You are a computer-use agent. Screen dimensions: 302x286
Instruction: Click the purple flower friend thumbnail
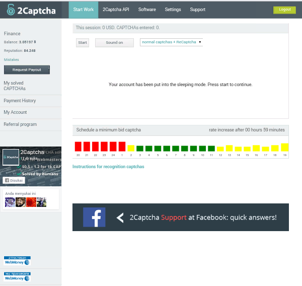[x=10, y=202]
